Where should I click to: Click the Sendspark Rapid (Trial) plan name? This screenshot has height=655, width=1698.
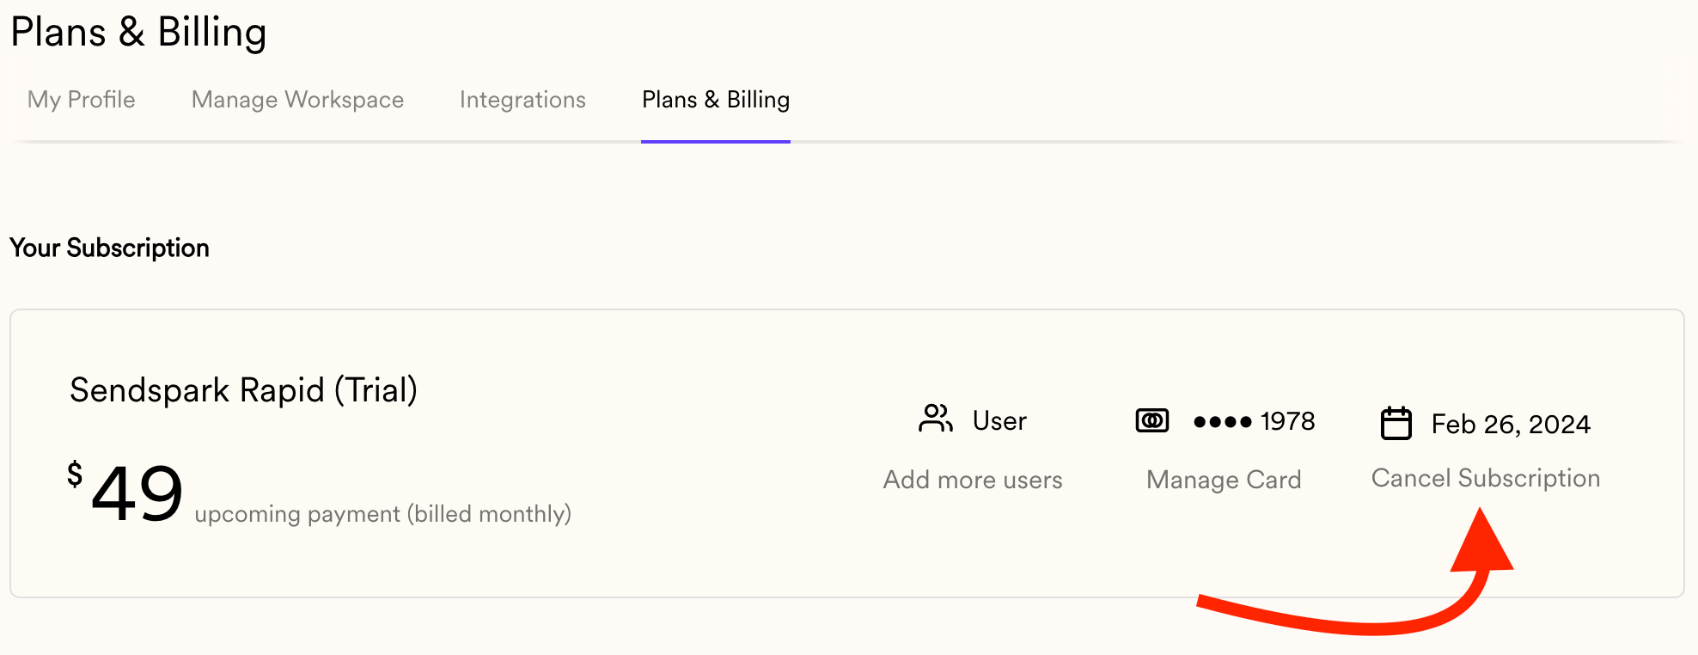[243, 390]
